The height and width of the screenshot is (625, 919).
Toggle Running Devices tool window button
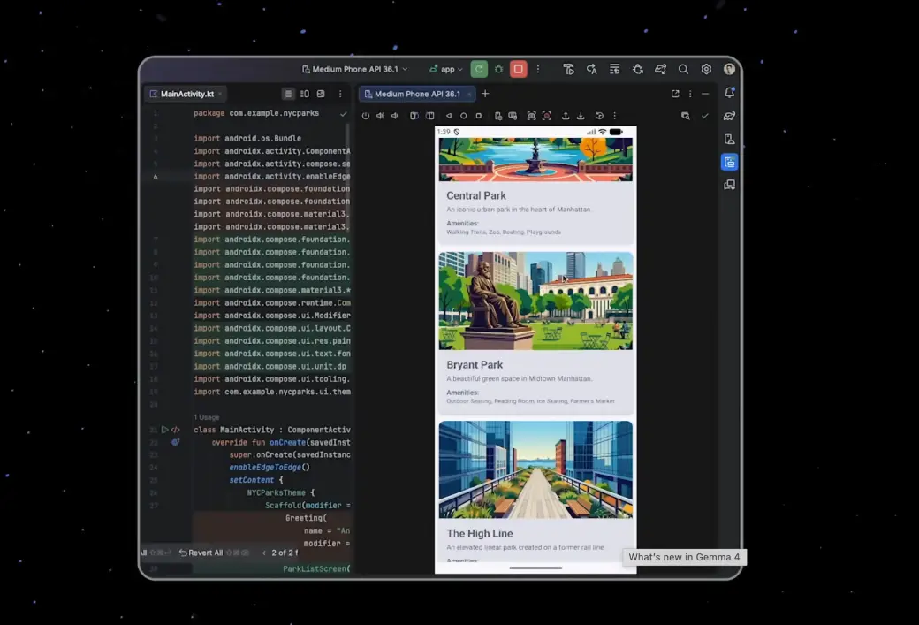pyautogui.click(x=729, y=162)
